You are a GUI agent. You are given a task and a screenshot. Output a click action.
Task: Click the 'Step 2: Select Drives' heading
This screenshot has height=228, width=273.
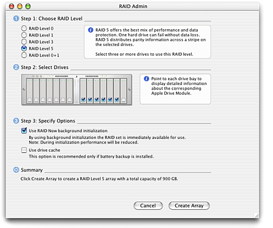tap(45, 67)
